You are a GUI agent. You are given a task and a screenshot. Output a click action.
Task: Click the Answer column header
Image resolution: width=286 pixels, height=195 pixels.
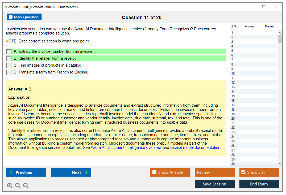(250, 26)
